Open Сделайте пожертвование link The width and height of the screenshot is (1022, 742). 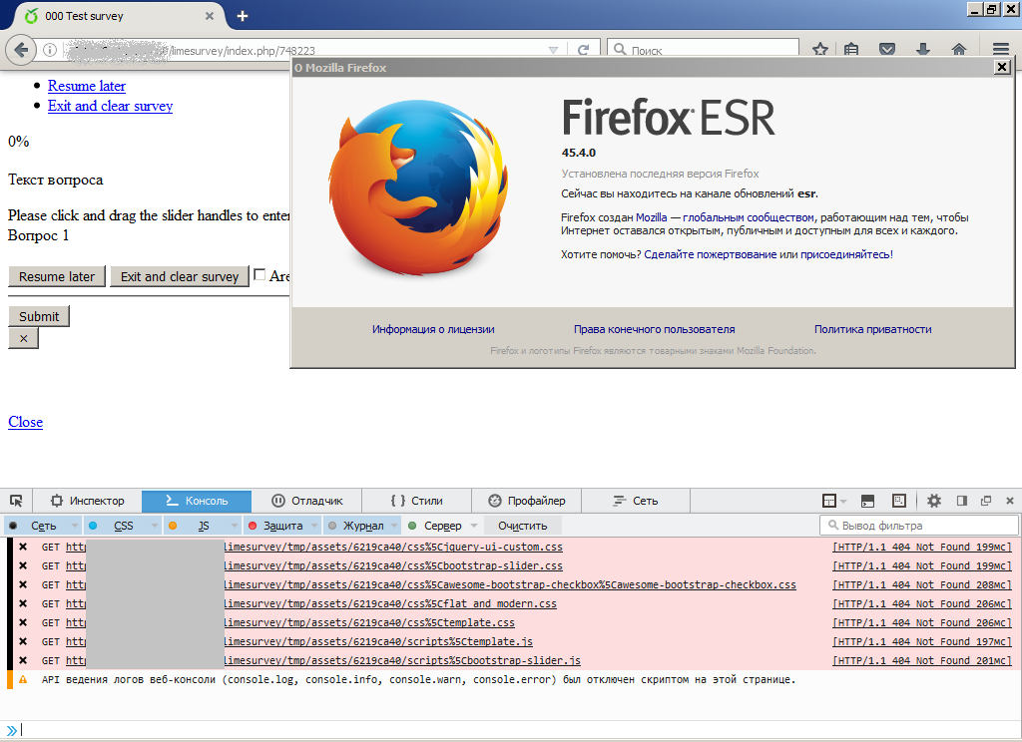[x=711, y=254]
